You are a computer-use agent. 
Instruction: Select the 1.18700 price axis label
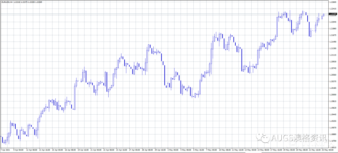[x=332, y=141]
